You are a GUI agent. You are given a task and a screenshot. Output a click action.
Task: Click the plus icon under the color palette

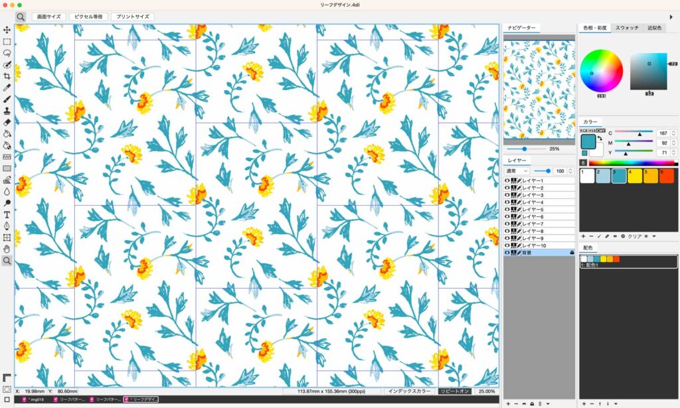tap(583, 236)
